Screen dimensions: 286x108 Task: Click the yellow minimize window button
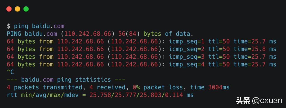tap(17, 9)
